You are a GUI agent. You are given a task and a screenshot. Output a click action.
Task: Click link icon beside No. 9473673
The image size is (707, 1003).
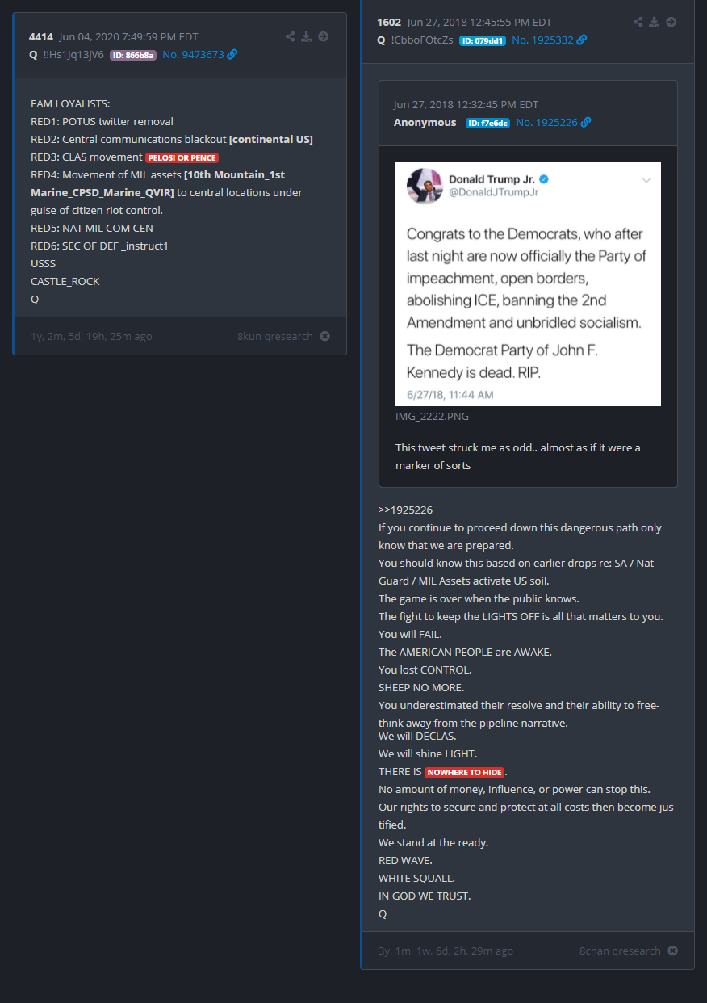tap(232, 55)
